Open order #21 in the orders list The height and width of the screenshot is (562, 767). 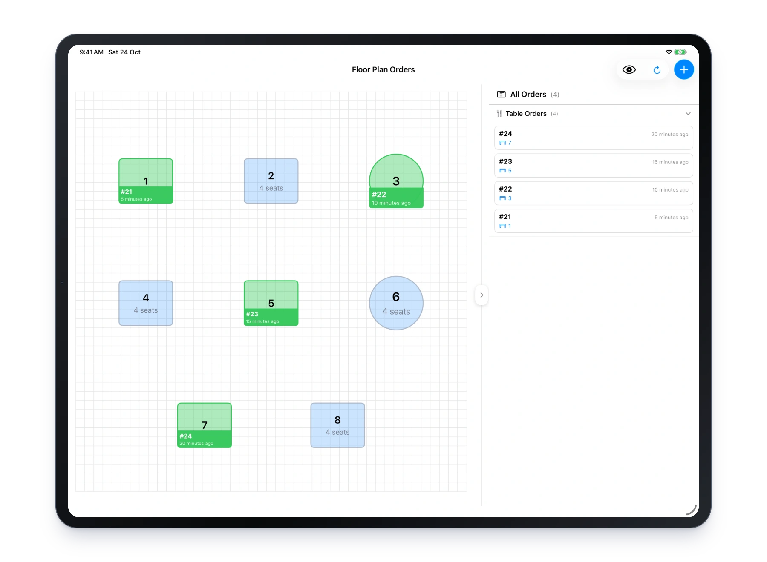coord(594,221)
